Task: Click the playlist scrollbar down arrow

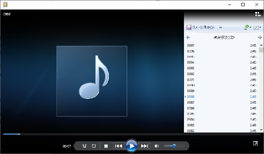Action: (261, 130)
